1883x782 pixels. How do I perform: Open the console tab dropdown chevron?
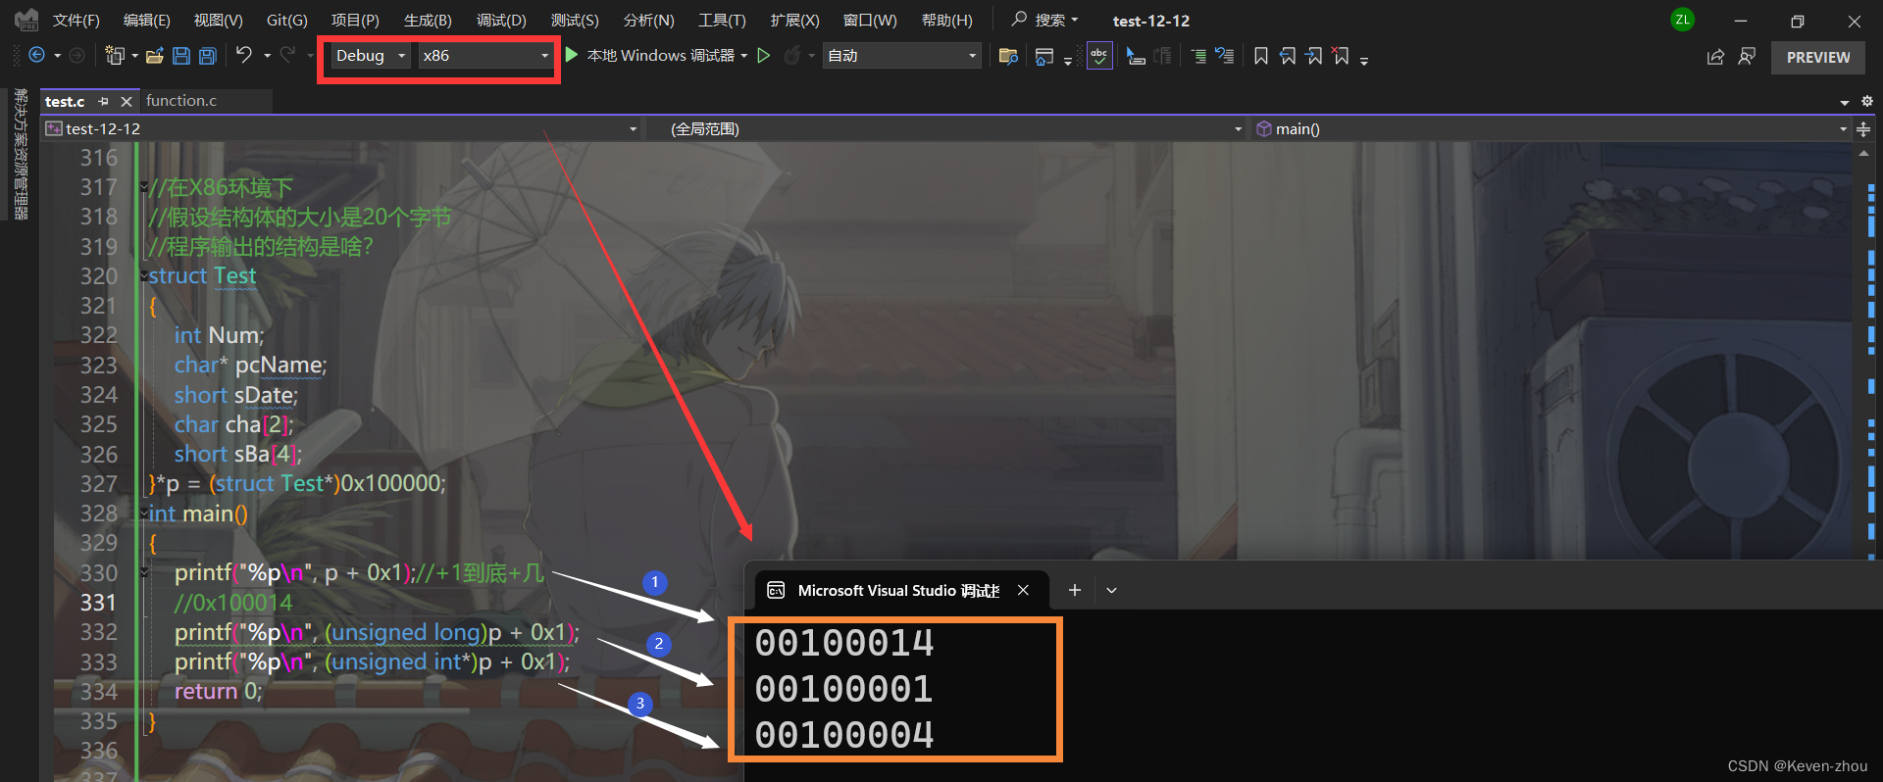(1111, 590)
